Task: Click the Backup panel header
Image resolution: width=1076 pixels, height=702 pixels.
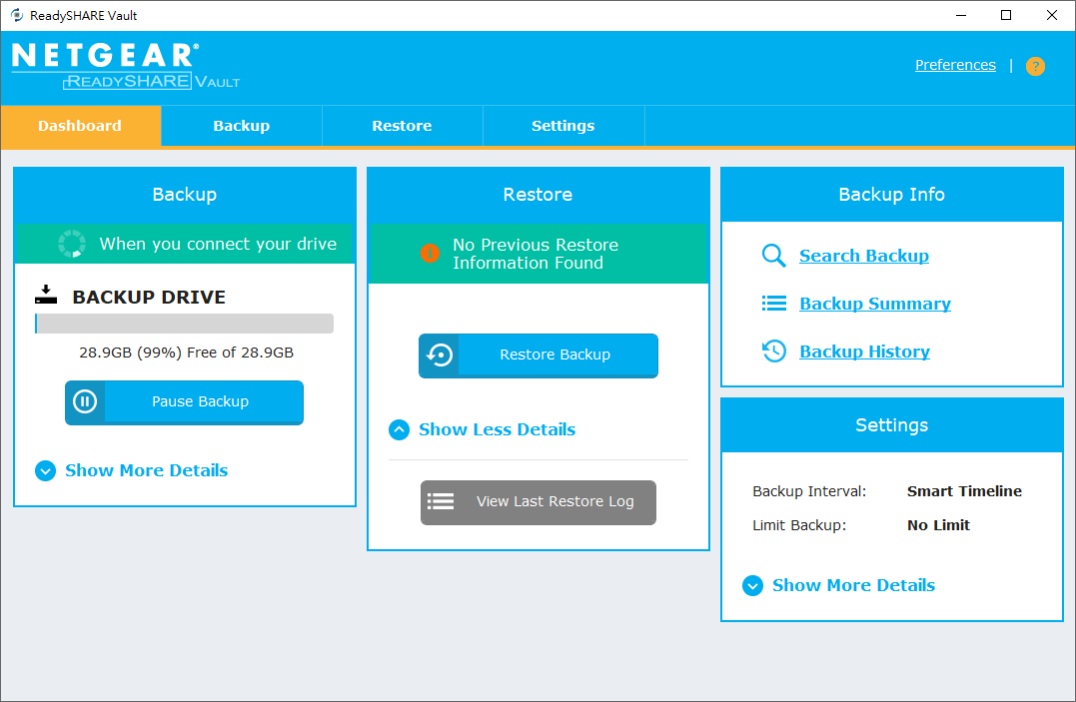Action: [x=185, y=194]
